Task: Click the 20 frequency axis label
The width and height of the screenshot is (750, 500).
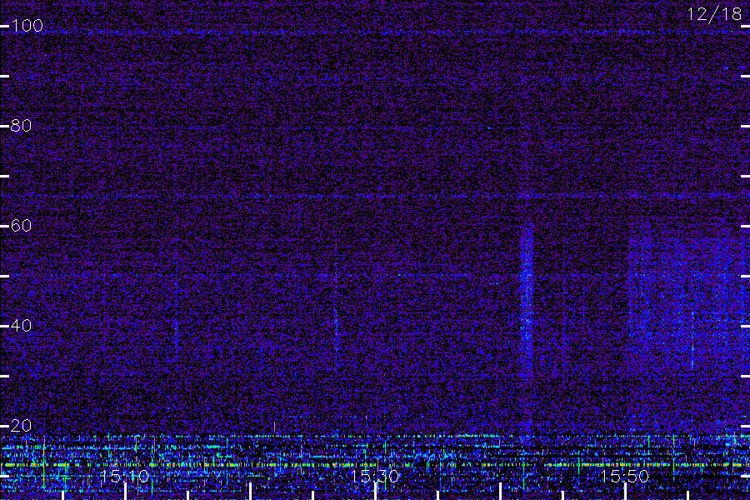Action: pyautogui.click(x=21, y=425)
